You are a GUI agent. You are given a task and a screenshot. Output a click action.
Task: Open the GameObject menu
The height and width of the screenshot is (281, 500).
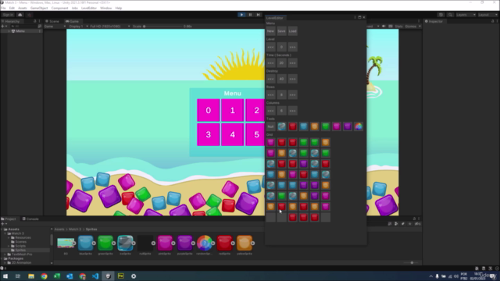(39, 8)
